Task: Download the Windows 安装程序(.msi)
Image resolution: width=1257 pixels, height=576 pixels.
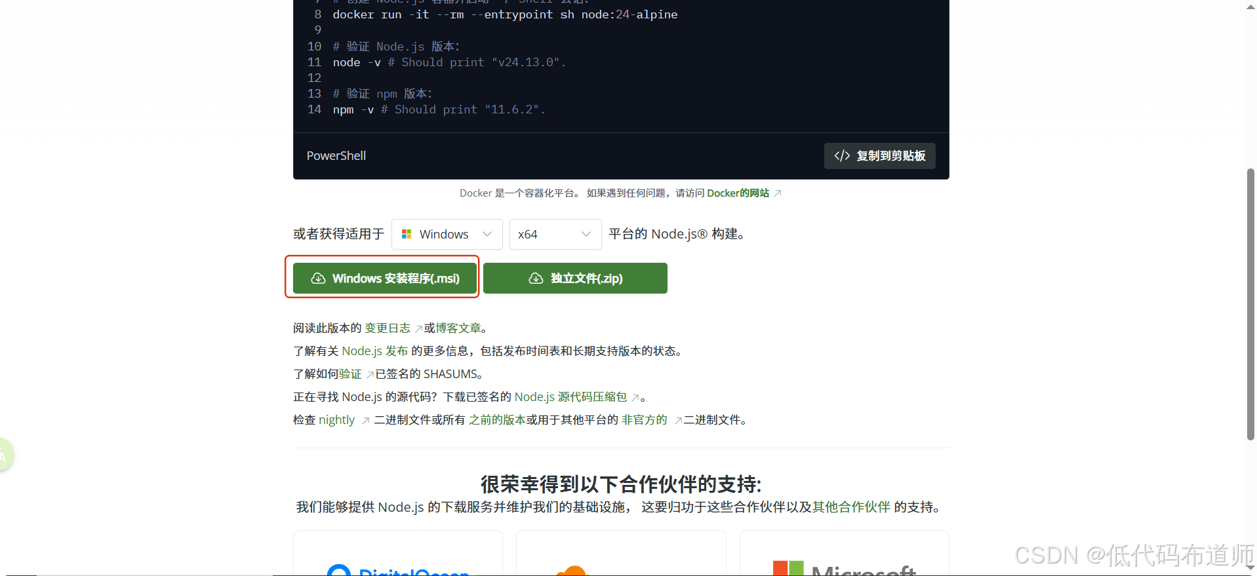Action: tap(385, 278)
